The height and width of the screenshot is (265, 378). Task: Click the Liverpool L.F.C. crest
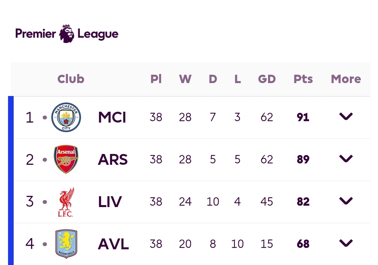point(66,202)
